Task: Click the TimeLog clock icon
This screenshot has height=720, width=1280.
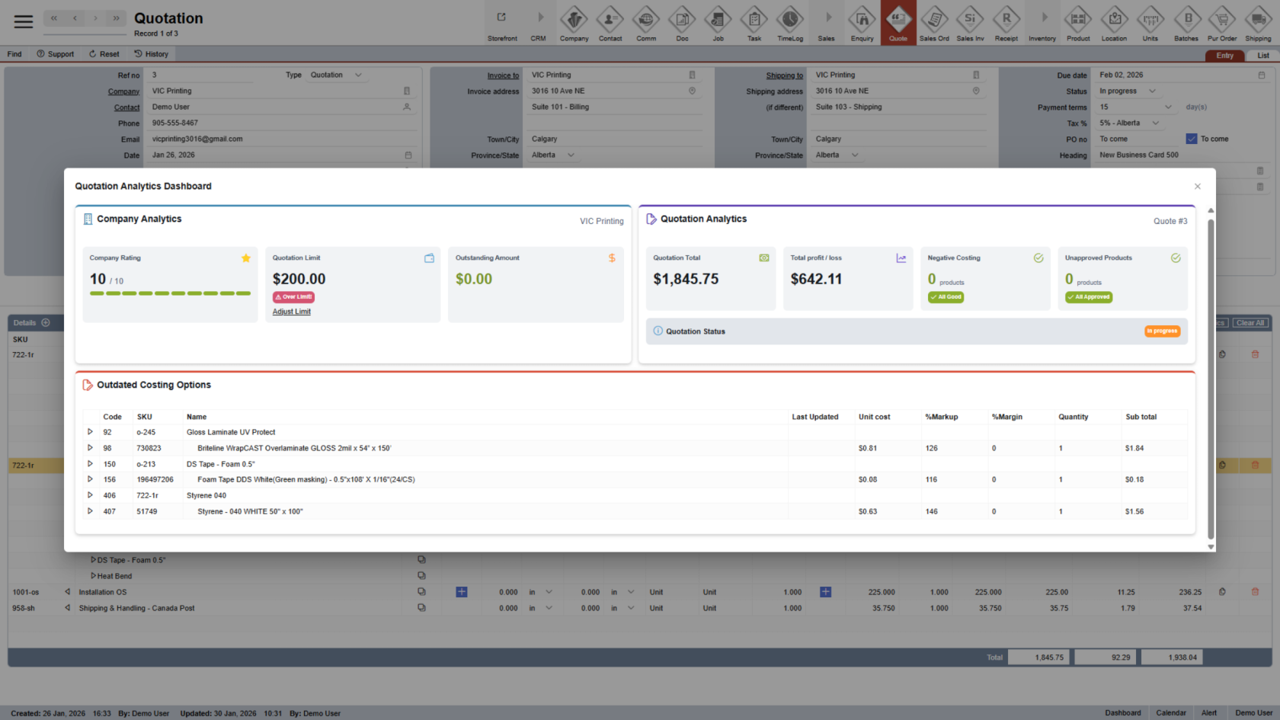Action: pyautogui.click(x=789, y=21)
